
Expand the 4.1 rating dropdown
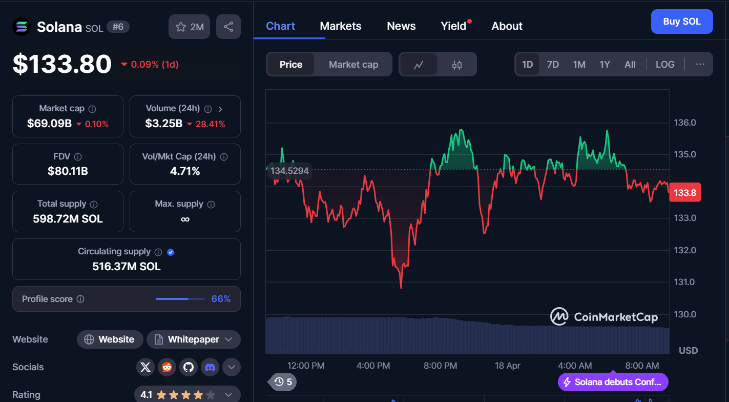pyautogui.click(x=188, y=395)
